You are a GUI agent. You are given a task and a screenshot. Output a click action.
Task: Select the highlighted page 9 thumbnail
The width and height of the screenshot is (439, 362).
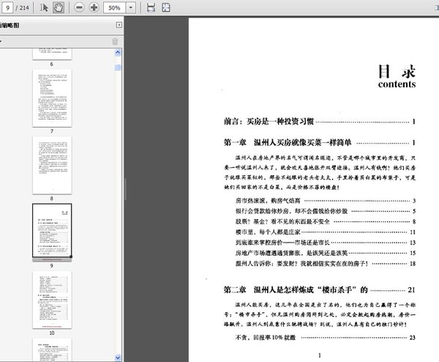tap(52, 231)
